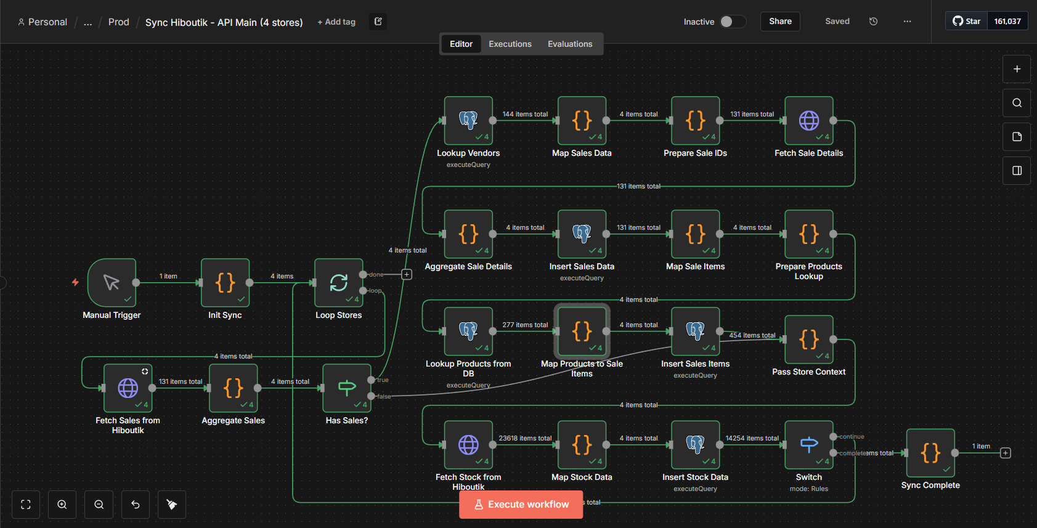Image resolution: width=1037 pixels, height=528 pixels.
Task: Expand the hidden breadcrumb folders
Action: coord(88,22)
